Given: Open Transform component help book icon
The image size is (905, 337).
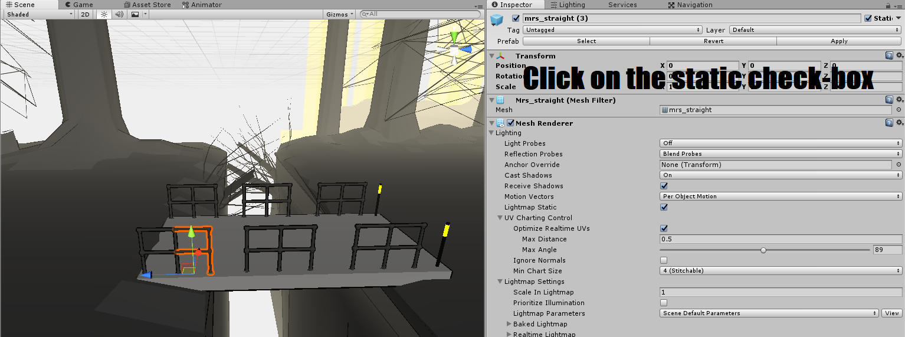Looking at the screenshot, I should tap(889, 55).
